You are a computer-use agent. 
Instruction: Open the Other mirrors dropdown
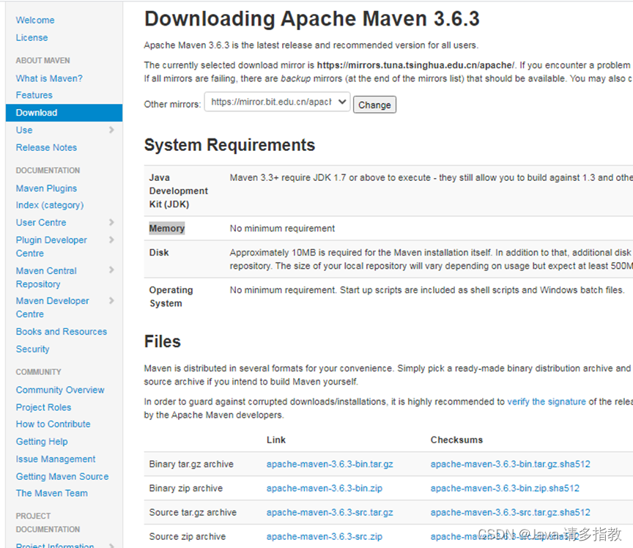(x=277, y=102)
